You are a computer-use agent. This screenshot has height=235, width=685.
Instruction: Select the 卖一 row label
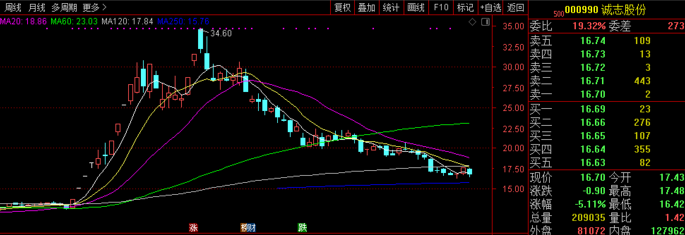pyautogui.click(x=541, y=94)
